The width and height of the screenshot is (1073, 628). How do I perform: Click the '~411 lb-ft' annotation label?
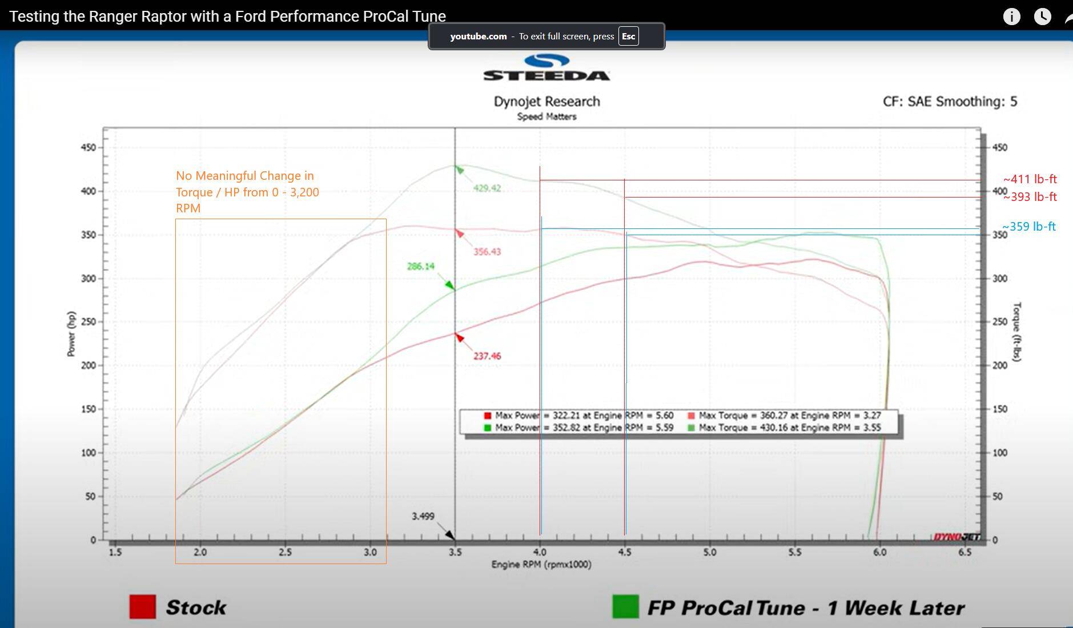[1030, 179]
